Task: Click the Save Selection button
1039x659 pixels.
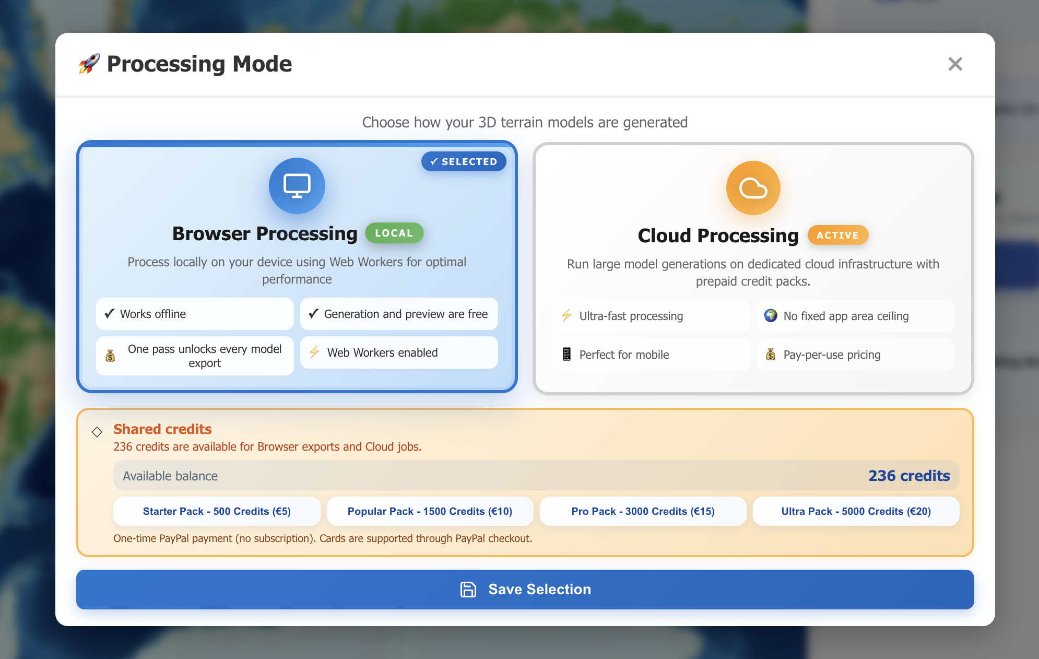Action: click(525, 590)
